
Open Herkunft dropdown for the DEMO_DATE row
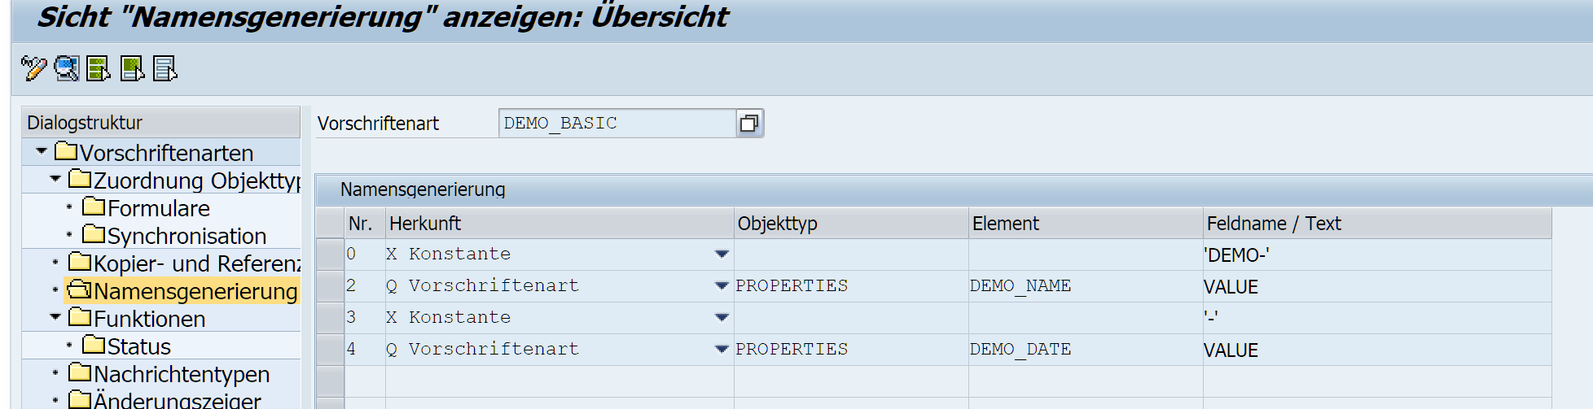721,350
